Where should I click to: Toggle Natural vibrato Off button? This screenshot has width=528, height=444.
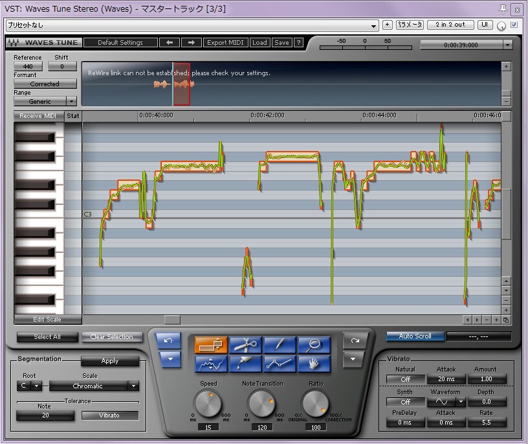pyautogui.click(x=406, y=379)
